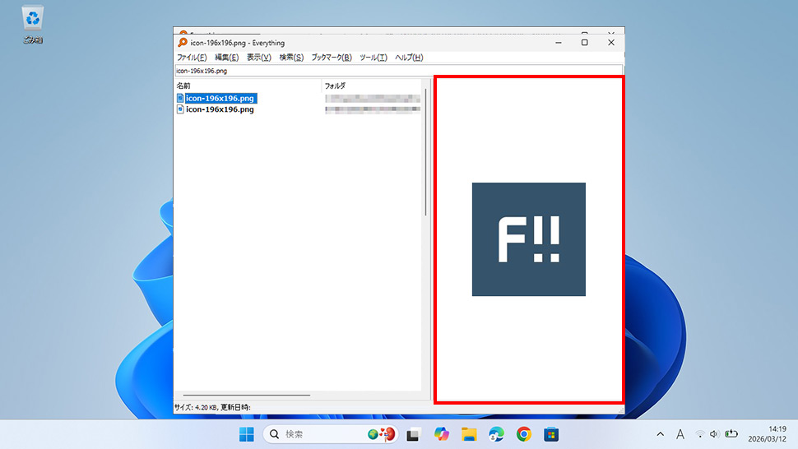
Task: Minimize the Everything window
Action: click(559, 43)
